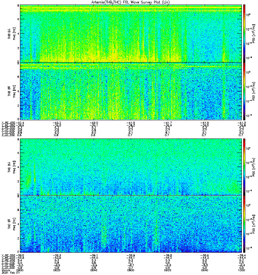This screenshot has height=275, width=258.
Task: Click the color bar beside THC B-perpendicular panel
Action: [x=244, y=167]
